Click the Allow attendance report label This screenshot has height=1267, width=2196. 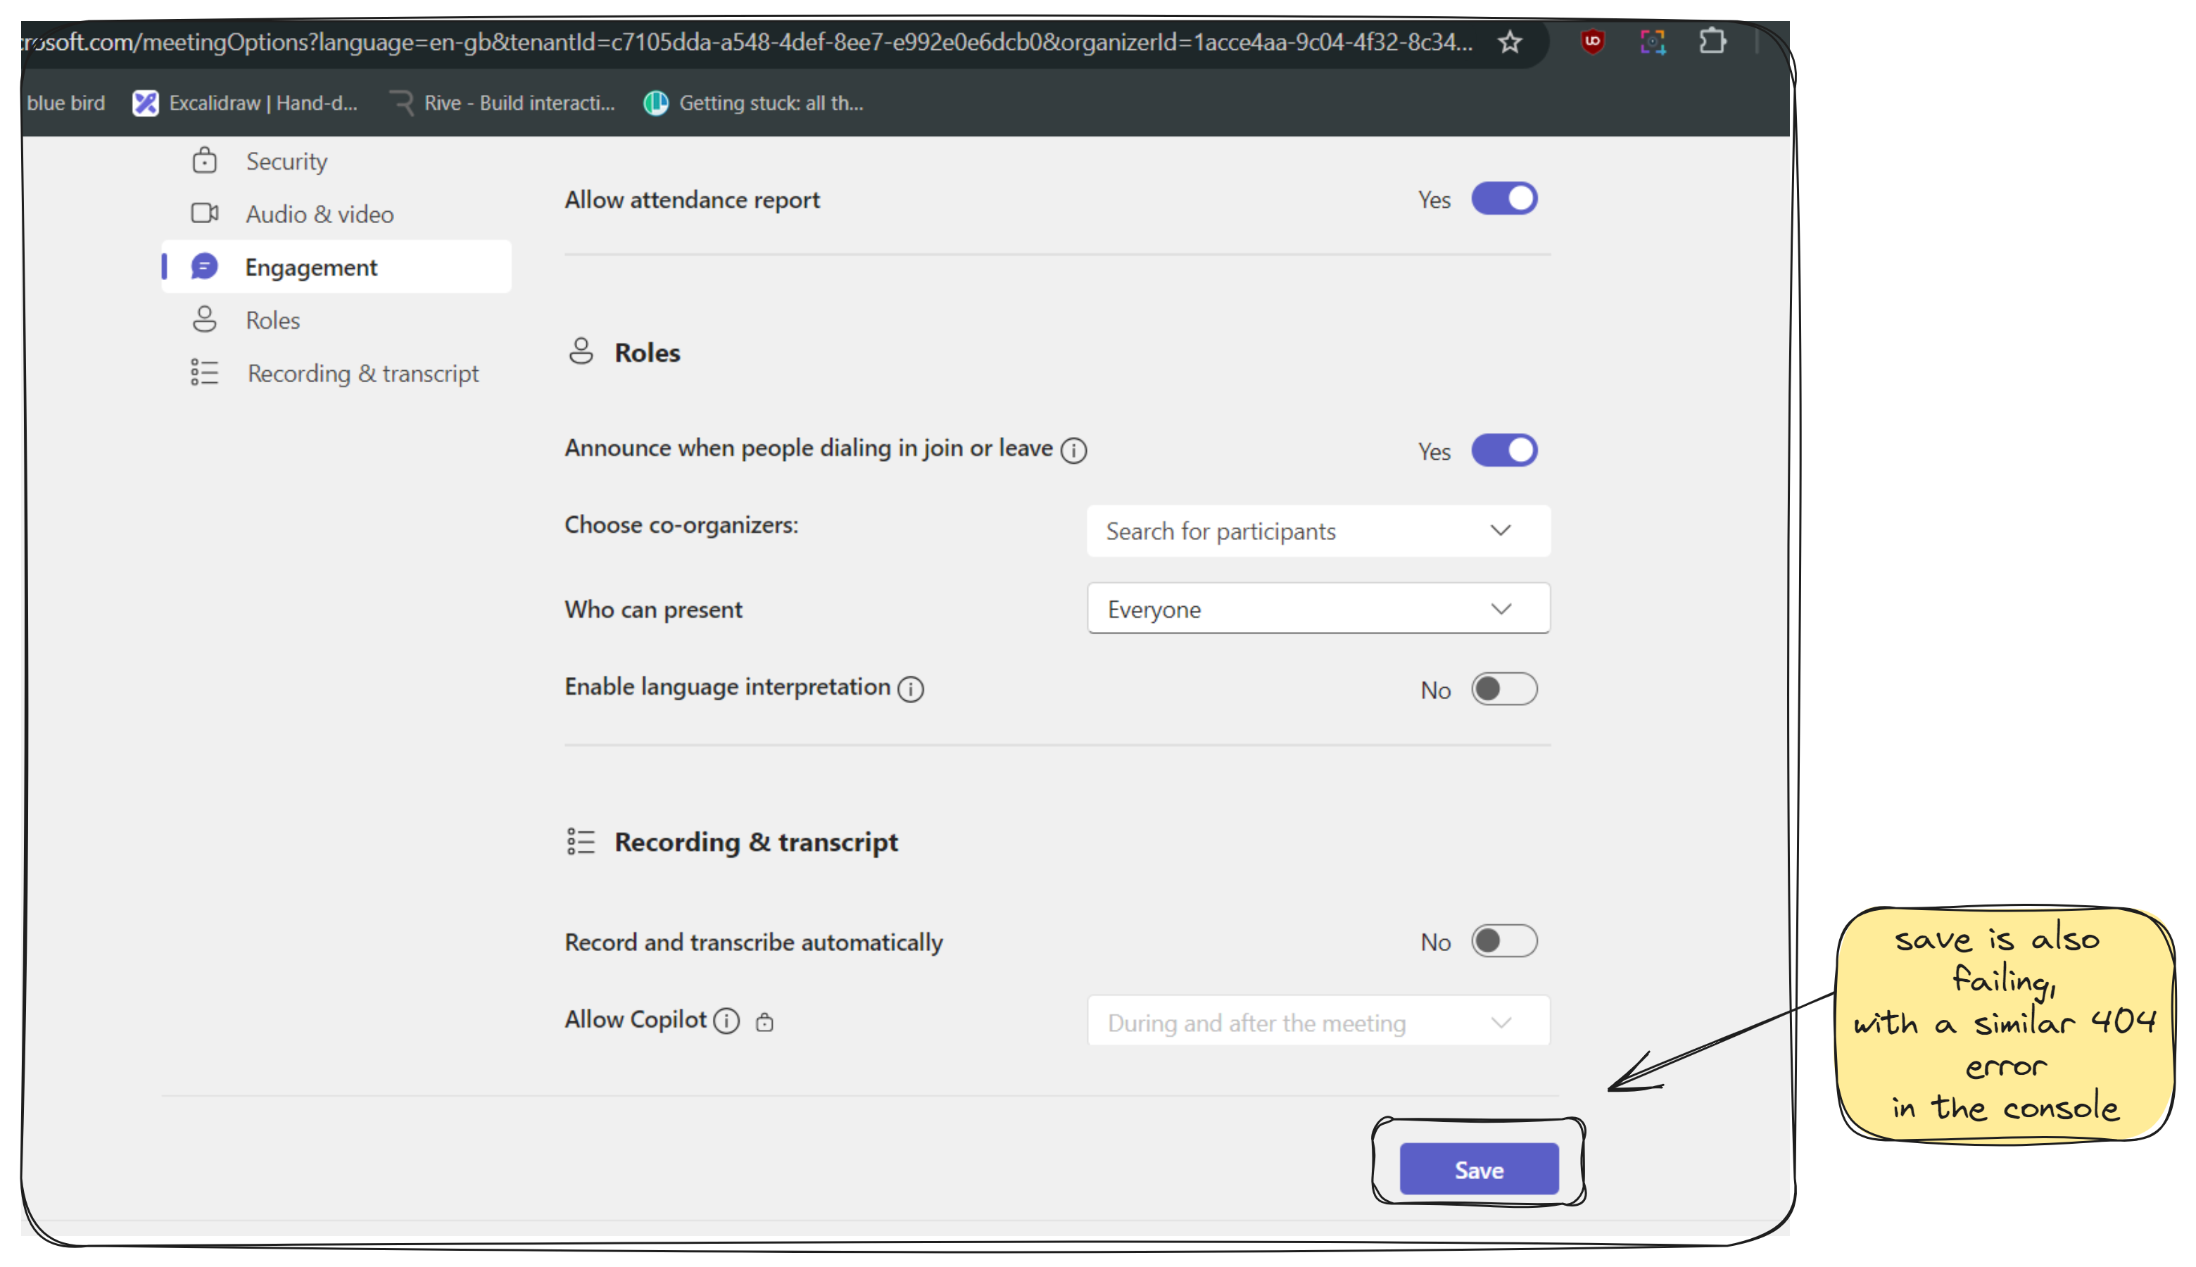(x=692, y=199)
